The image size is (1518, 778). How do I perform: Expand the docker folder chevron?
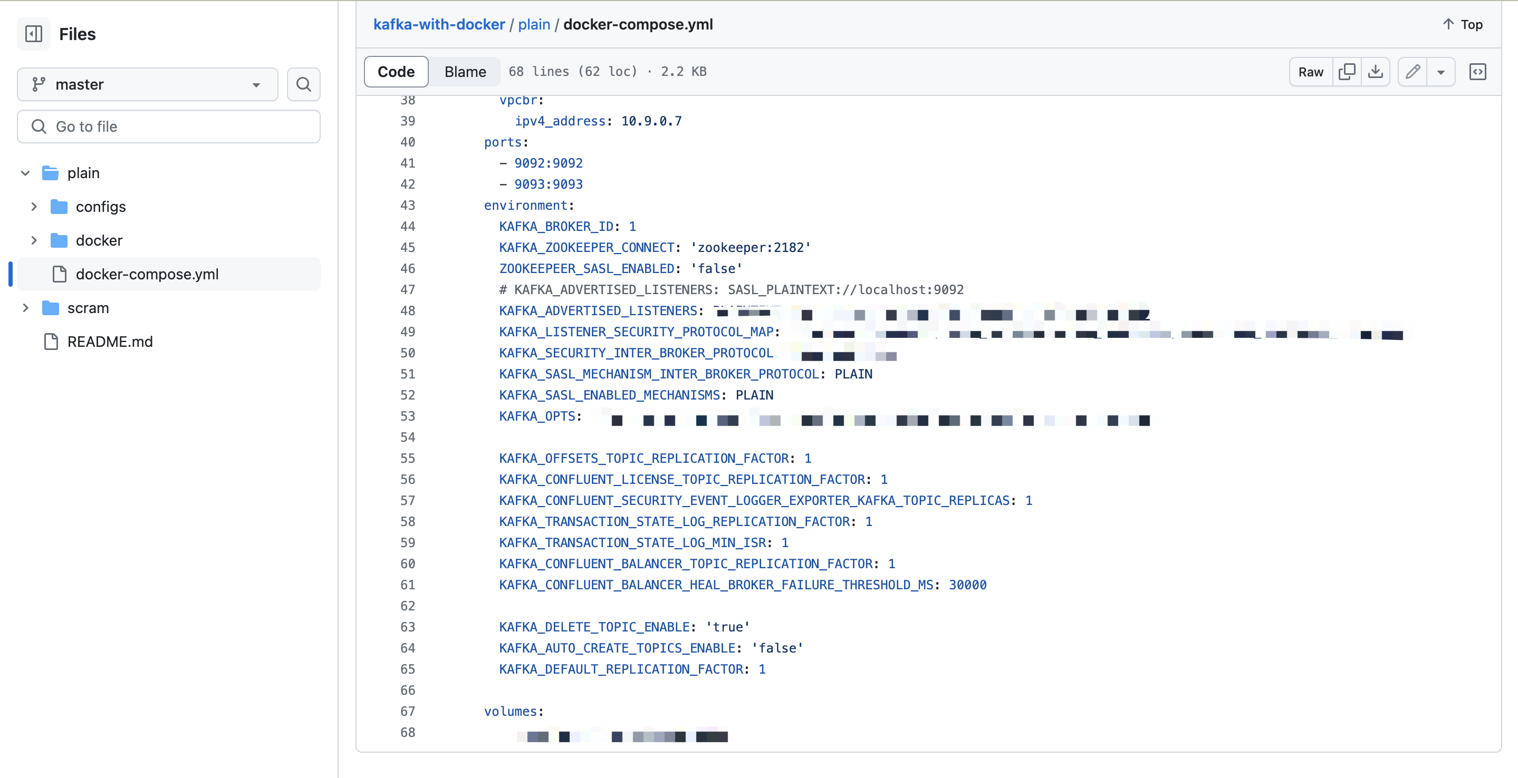[x=34, y=240]
